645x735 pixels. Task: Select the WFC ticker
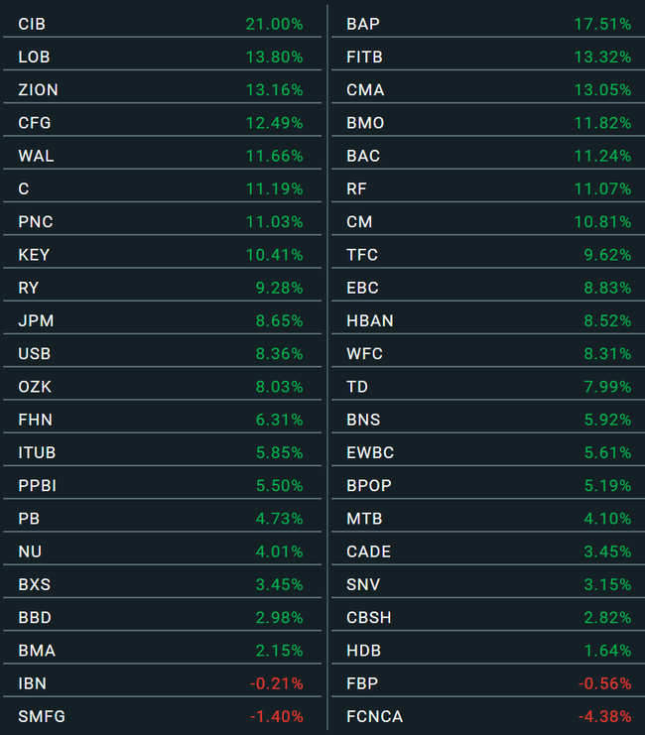point(364,354)
